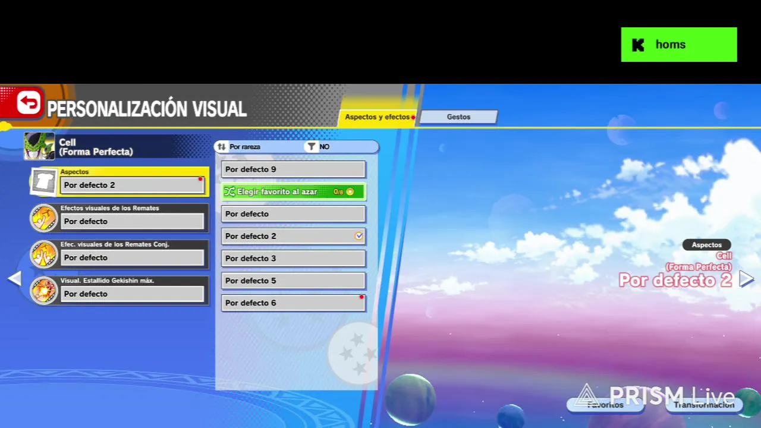Click the Estallido Gekishin máx. icon
Viewport: 761px width, 428px height.
click(44, 291)
